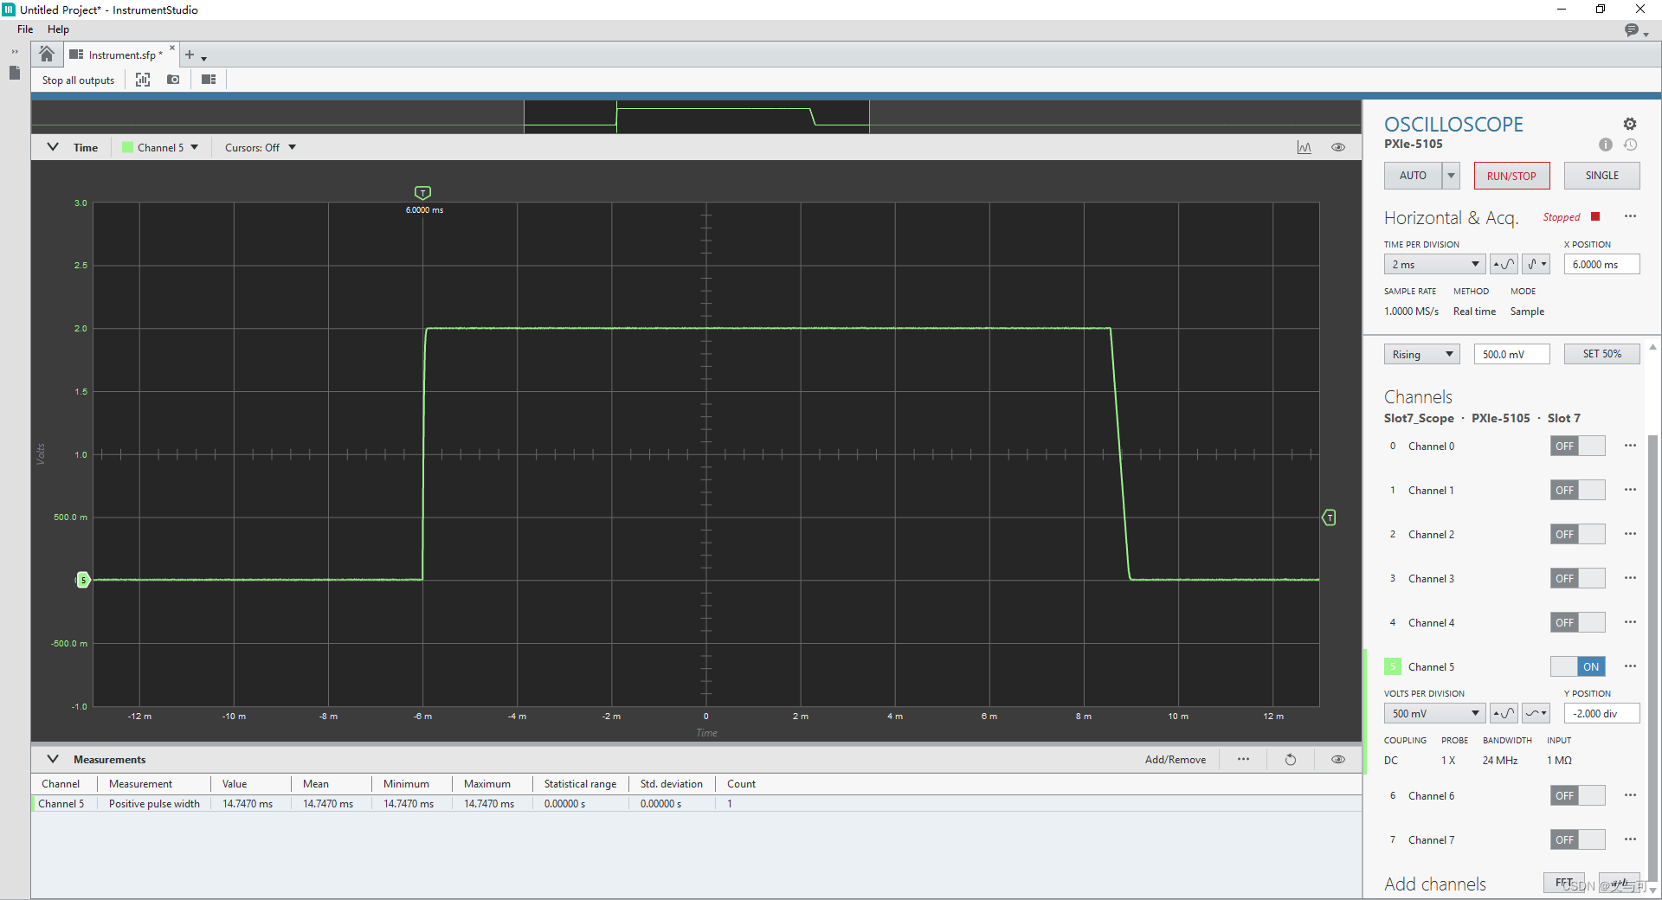
Task: Open the Time per Division dropdown
Action: point(1433,264)
